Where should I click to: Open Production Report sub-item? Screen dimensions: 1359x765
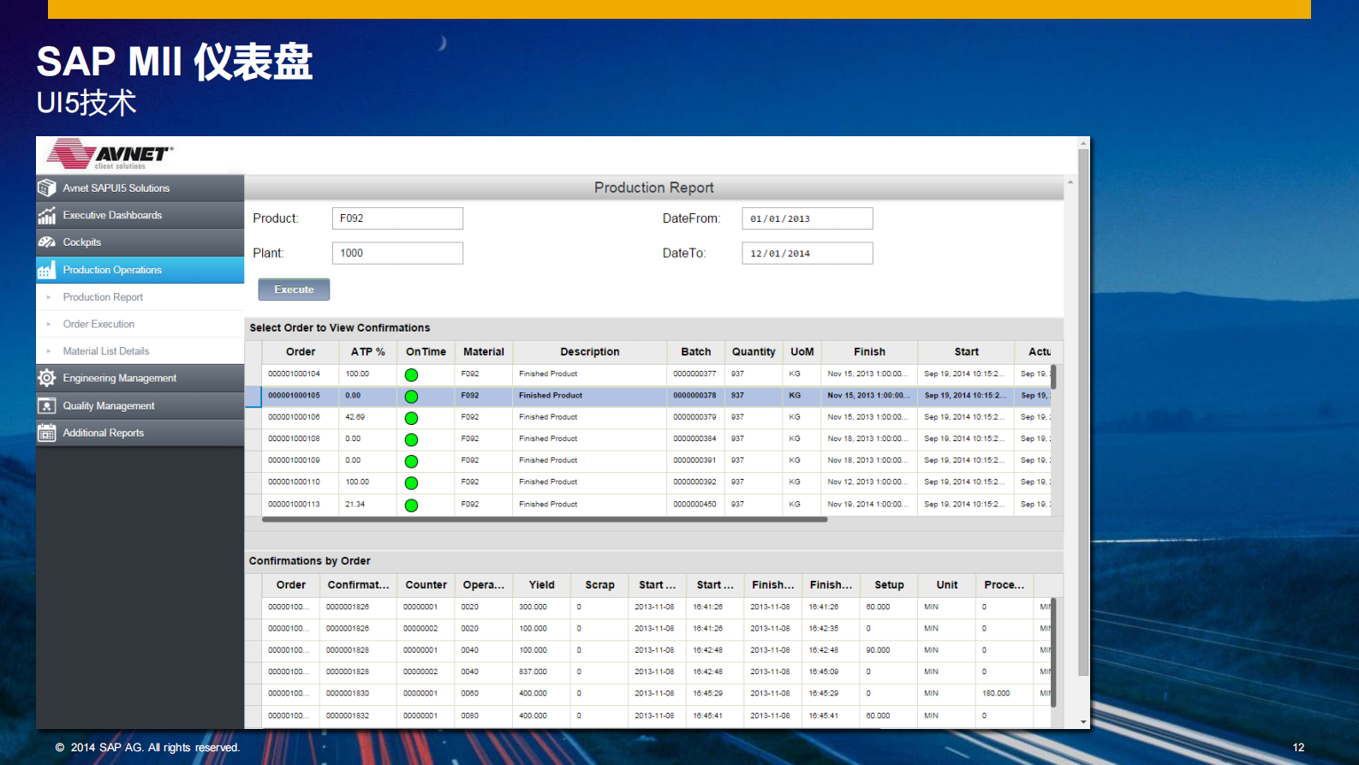coord(140,297)
